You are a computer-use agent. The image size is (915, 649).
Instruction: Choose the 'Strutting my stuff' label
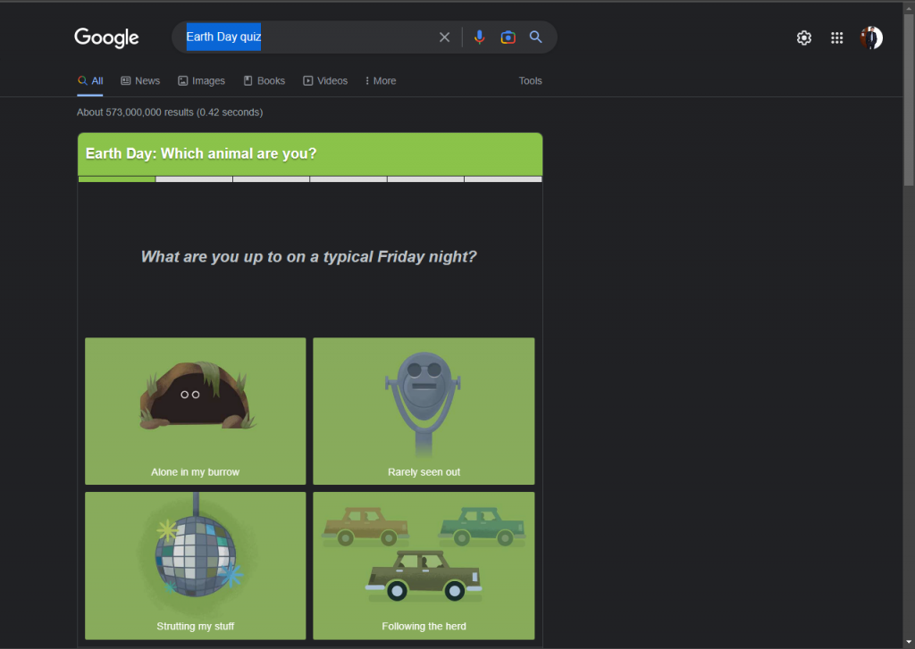[x=195, y=626]
